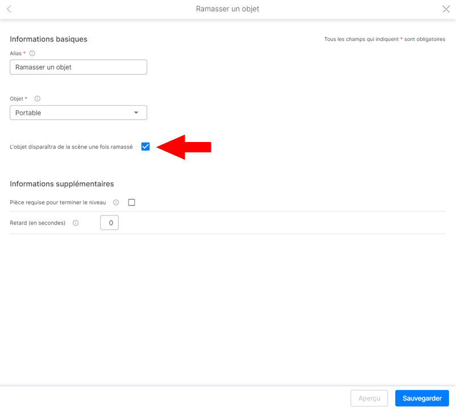Viewport: 456px width, 409px height.
Task: Click the Retard (en secondes) label
Action: [x=38, y=223]
